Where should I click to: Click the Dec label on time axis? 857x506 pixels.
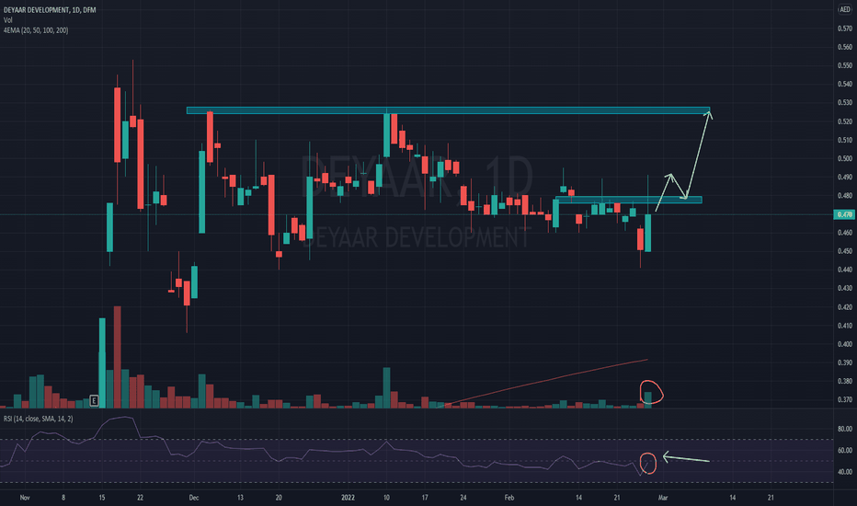(194, 498)
